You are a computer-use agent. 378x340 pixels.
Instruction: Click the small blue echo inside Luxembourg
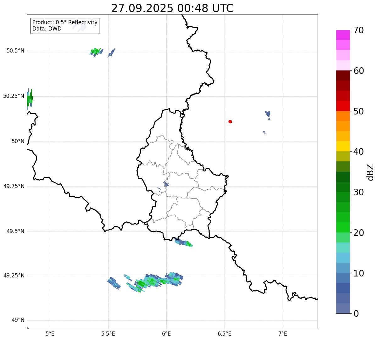(166, 184)
